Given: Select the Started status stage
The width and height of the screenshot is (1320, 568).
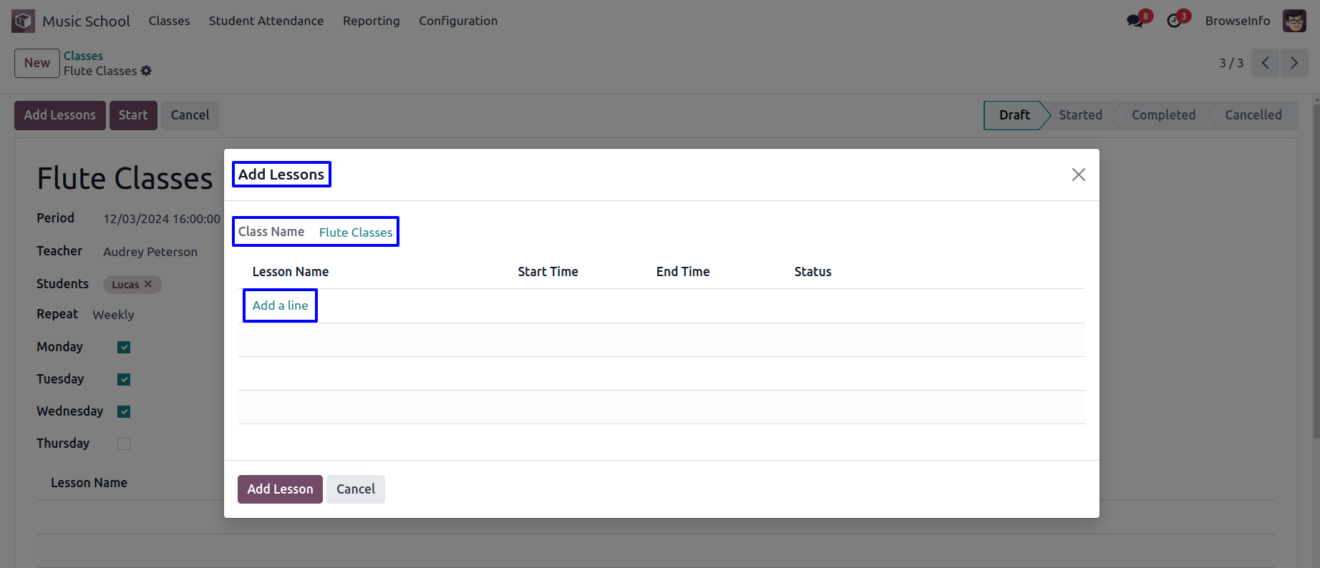Looking at the screenshot, I should click(1080, 115).
